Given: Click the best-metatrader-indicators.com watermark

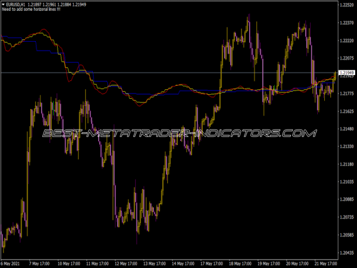Looking at the screenshot, I should point(178,133).
